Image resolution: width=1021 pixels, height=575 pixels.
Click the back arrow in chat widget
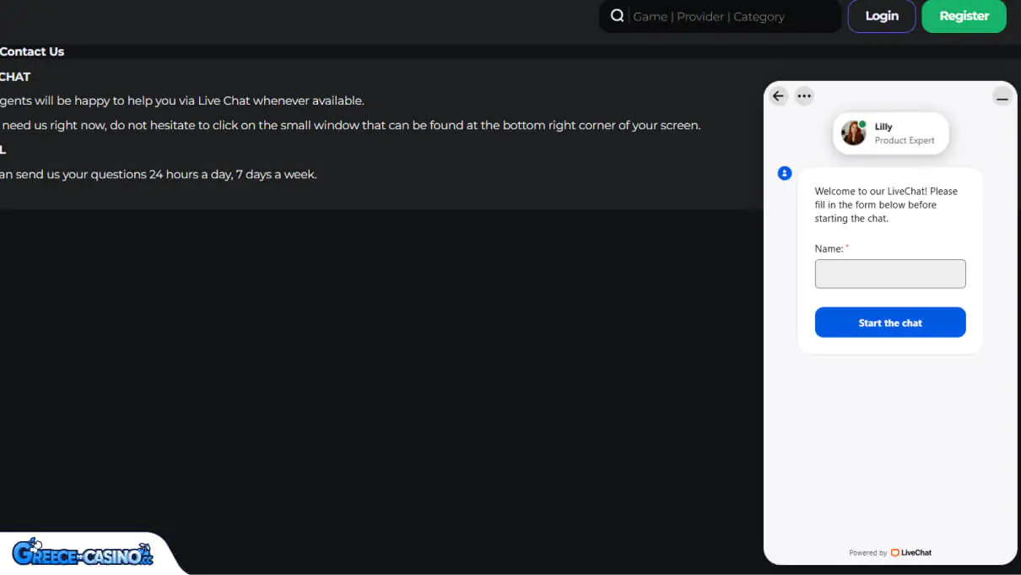pyautogui.click(x=778, y=96)
